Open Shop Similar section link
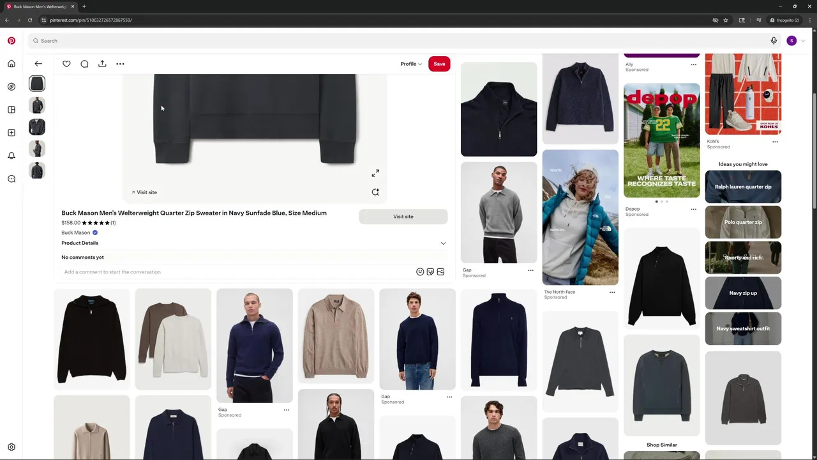 662,445
